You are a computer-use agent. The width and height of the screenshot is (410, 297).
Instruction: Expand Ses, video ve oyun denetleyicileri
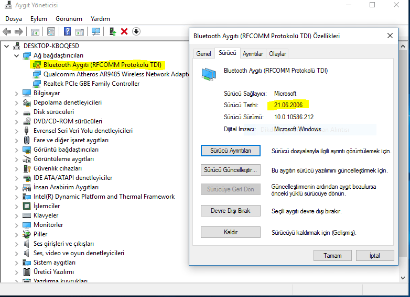[x=16, y=254]
